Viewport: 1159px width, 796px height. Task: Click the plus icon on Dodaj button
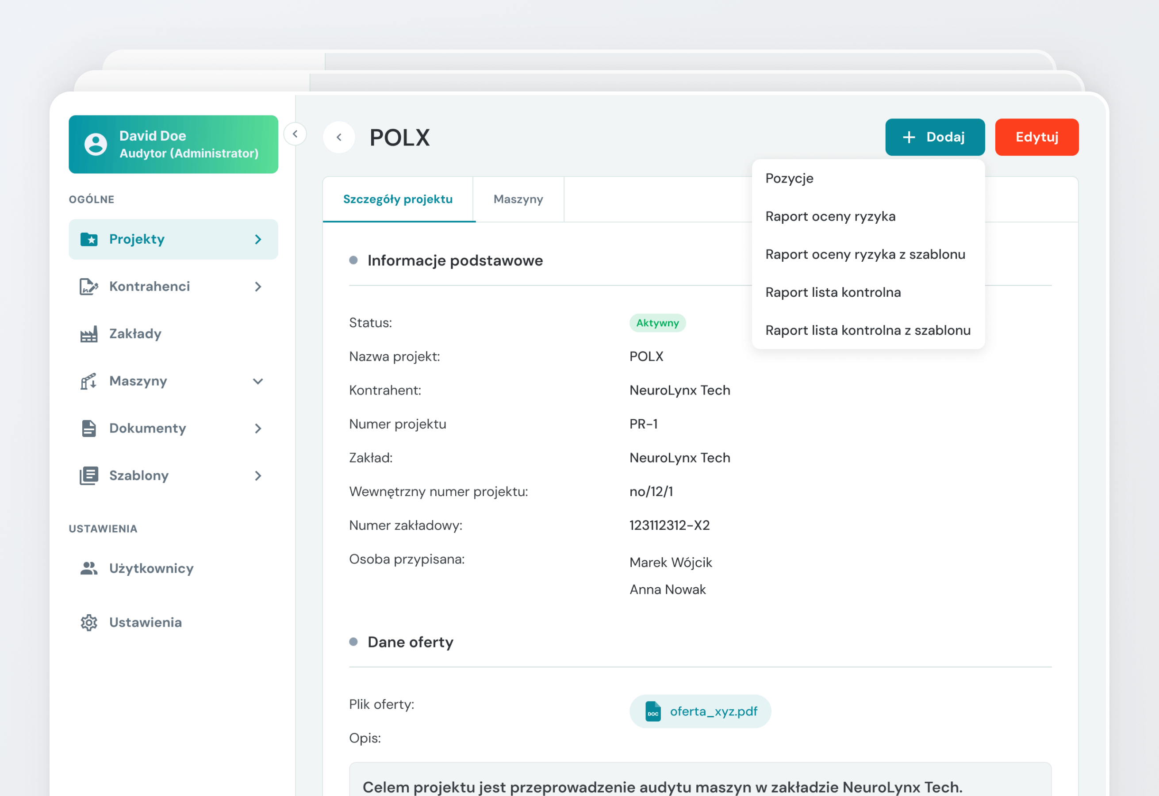click(909, 137)
